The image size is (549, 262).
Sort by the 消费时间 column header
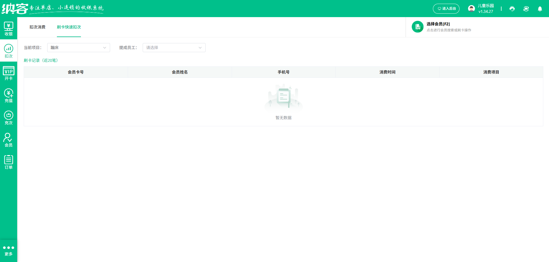(x=387, y=72)
